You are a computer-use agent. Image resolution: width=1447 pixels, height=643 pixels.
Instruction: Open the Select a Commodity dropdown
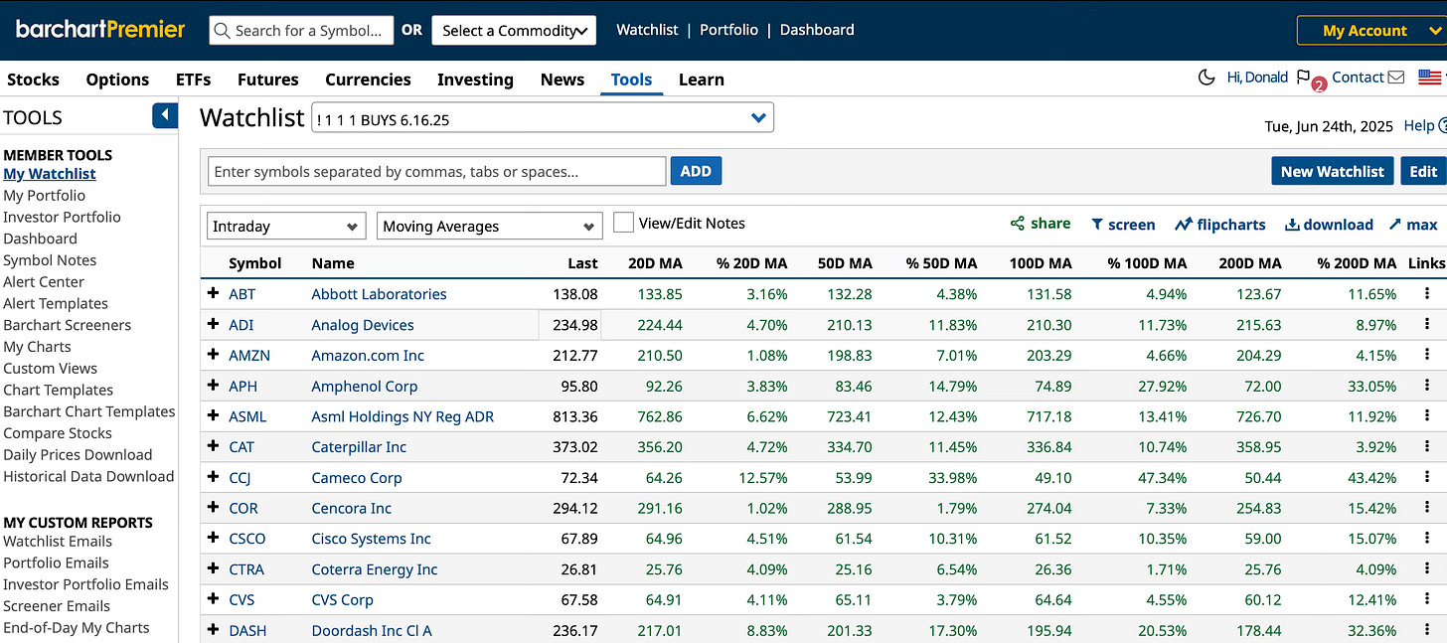click(514, 30)
